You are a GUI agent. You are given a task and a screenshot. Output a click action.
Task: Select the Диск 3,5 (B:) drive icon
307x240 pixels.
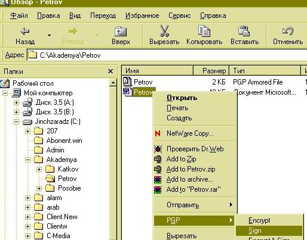coord(27,112)
